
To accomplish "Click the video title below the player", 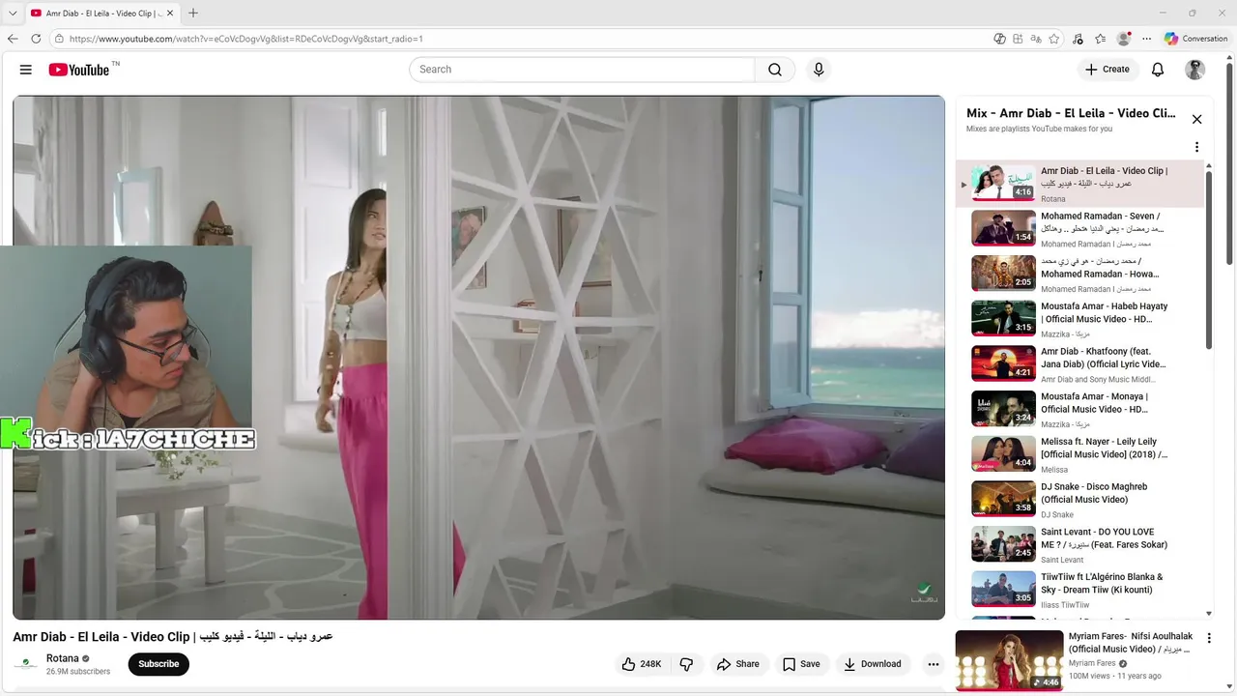I will point(173,636).
